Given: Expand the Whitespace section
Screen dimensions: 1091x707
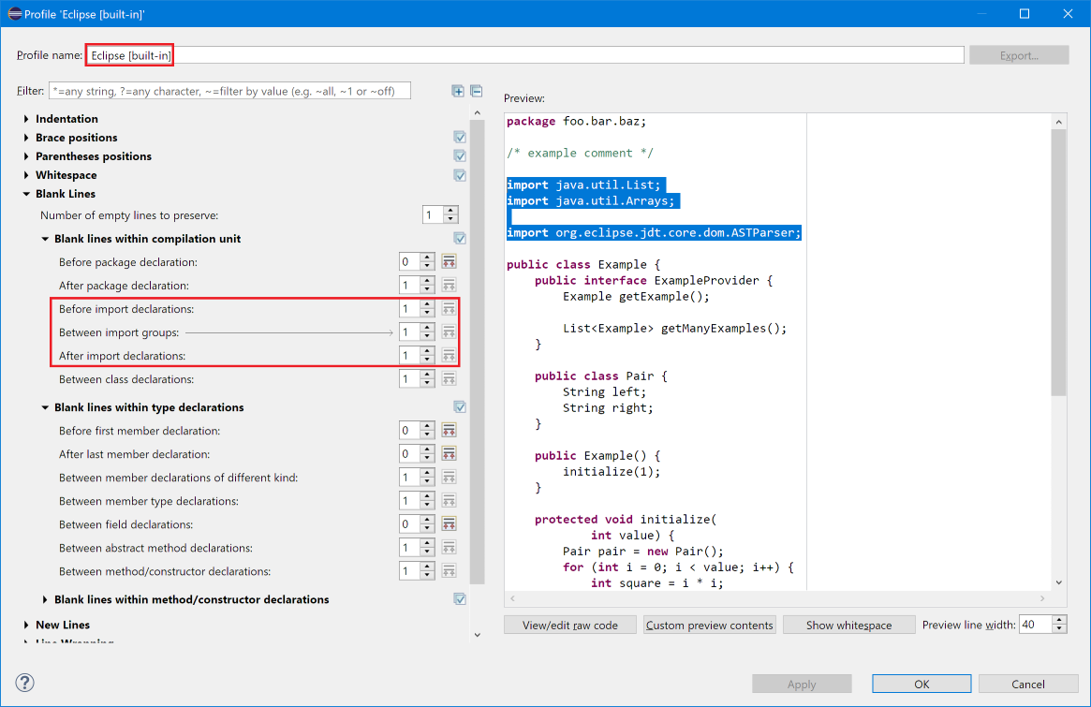Looking at the screenshot, I should click(x=26, y=175).
